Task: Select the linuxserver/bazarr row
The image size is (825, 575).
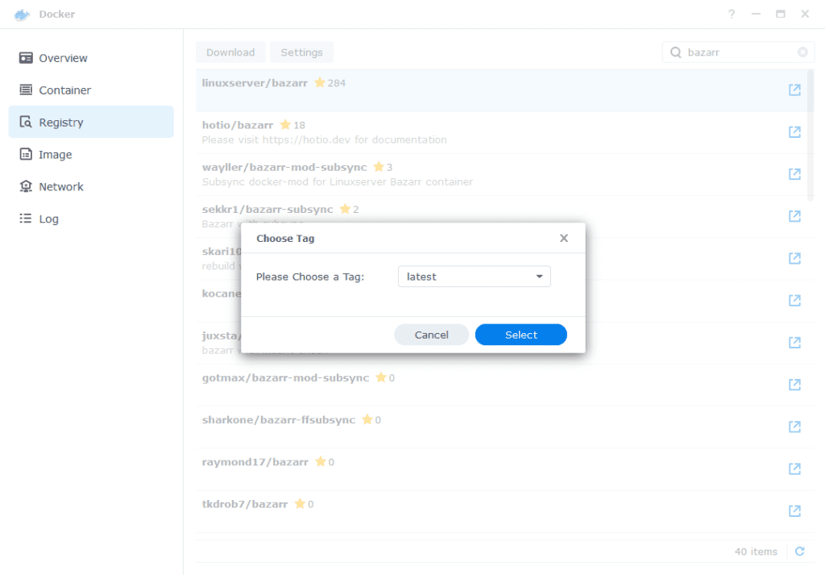Action: pos(501,90)
